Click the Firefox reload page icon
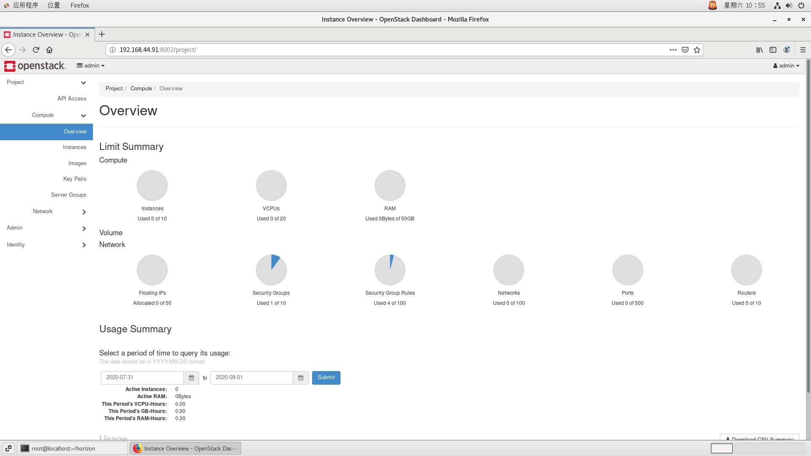Screen dimensions: 811x456 pyautogui.click(x=36, y=49)
